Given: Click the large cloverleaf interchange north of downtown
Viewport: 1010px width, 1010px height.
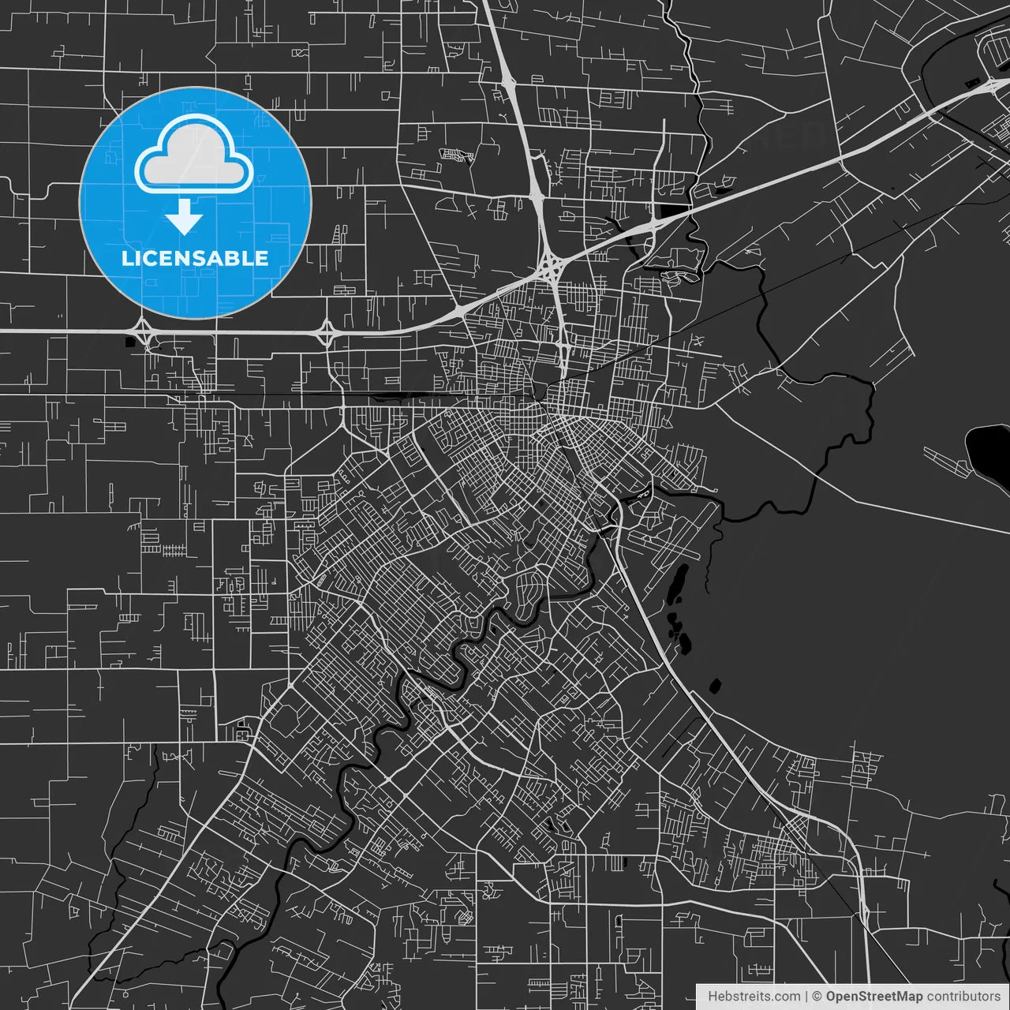Looking at the screenshot, I should pyautogui.click(x=550, y=268).
